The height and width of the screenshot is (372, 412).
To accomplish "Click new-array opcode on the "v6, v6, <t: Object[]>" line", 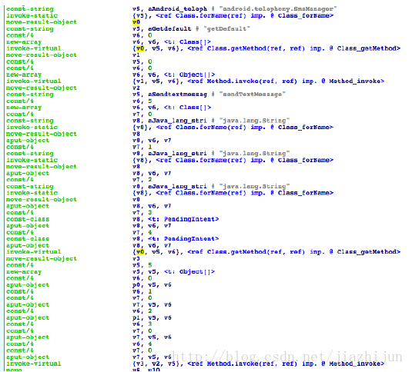I will (x=24, y=75).
